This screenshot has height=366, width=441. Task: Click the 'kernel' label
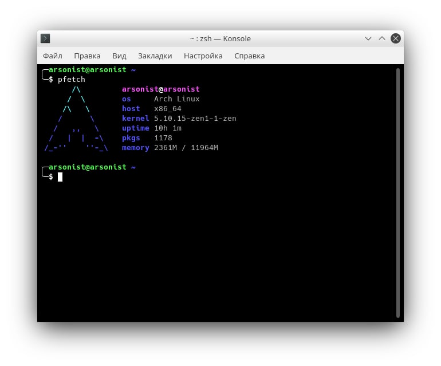click(135, 119)
